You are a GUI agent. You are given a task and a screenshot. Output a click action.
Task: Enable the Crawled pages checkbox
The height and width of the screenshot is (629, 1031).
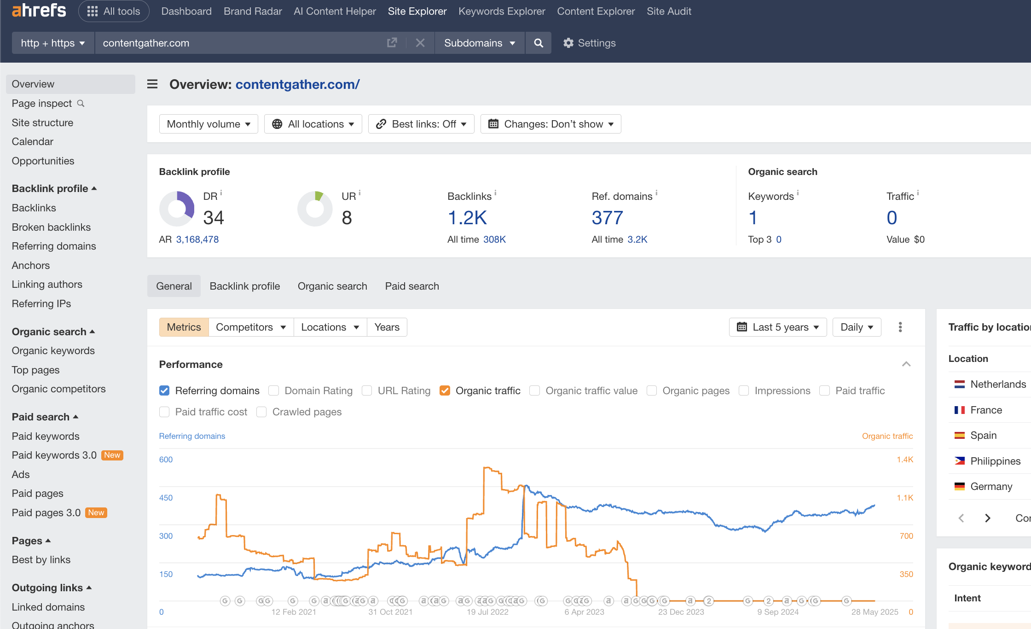pyautogui.click(x=261, y=412)
